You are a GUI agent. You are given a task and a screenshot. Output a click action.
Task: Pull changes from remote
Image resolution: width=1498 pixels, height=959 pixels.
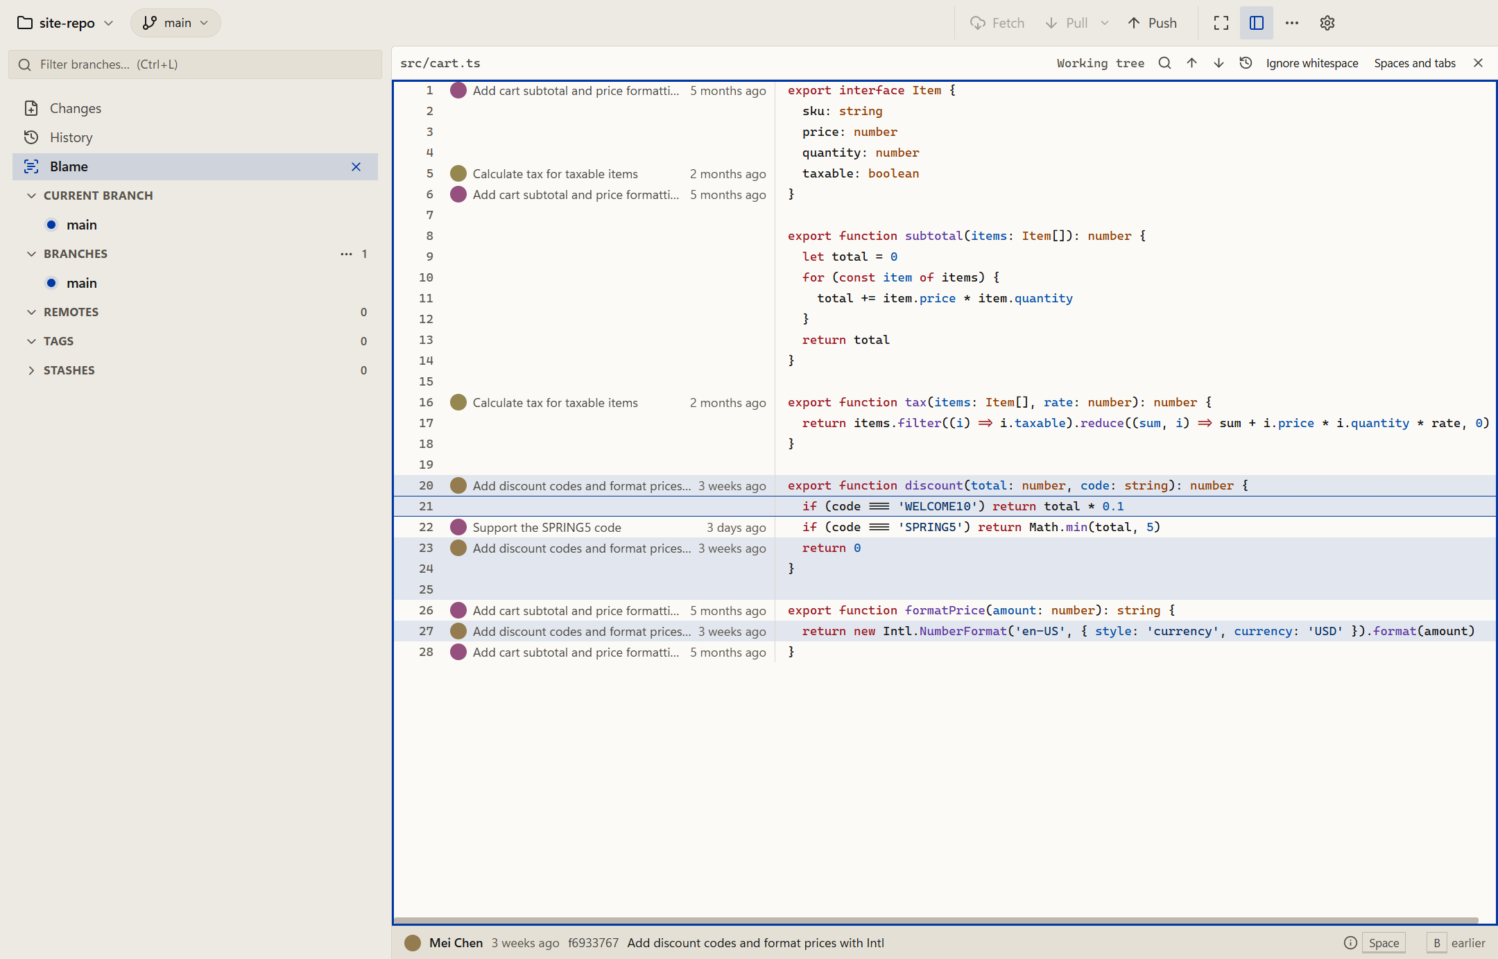pyautogui.click(x=1067, y=23)
